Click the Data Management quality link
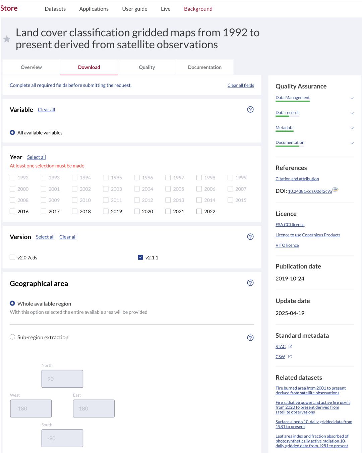The height and width of the screenshot is (453, 362). 293,98
